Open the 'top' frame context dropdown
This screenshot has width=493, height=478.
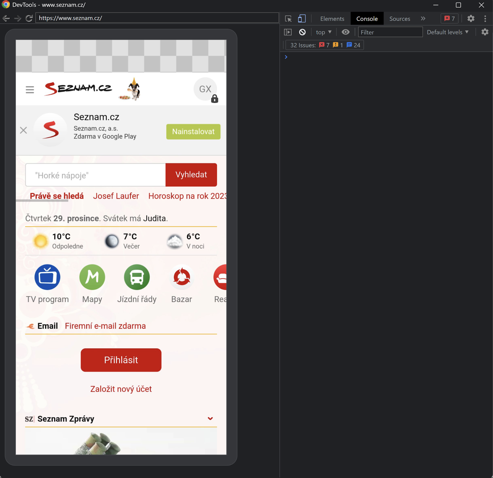[323, 32]
